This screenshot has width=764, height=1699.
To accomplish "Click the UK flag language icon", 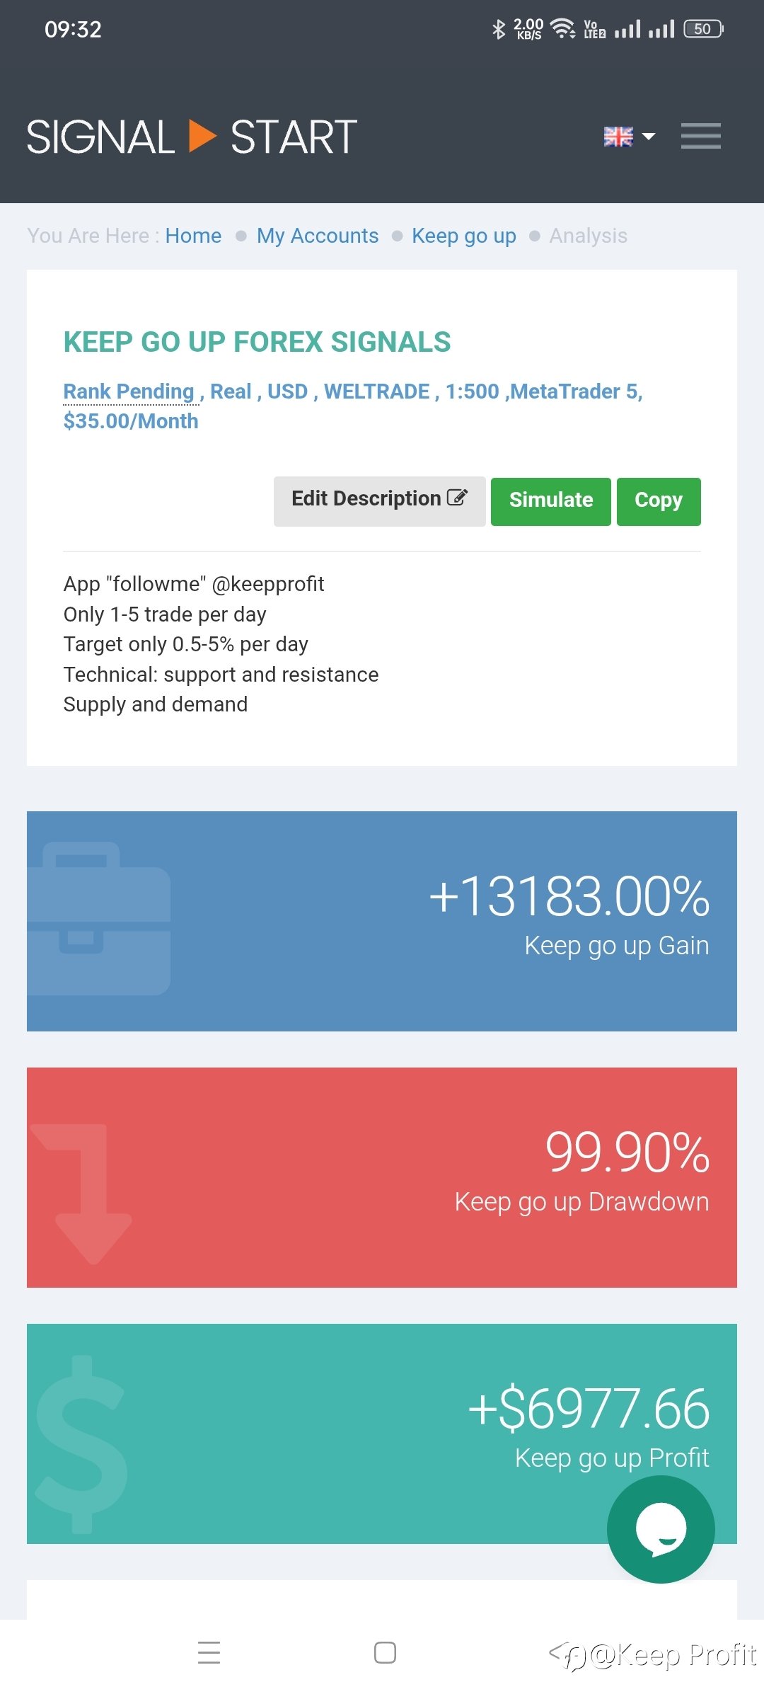I will click(x=618, y=136).
